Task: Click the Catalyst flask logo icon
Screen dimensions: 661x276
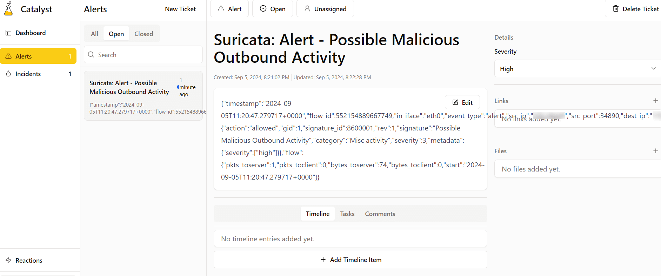Action: [8, 9]
